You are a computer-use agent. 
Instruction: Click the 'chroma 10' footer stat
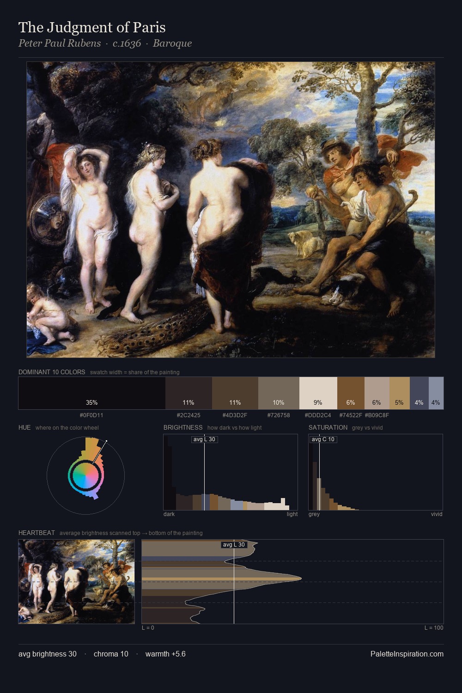111,654
